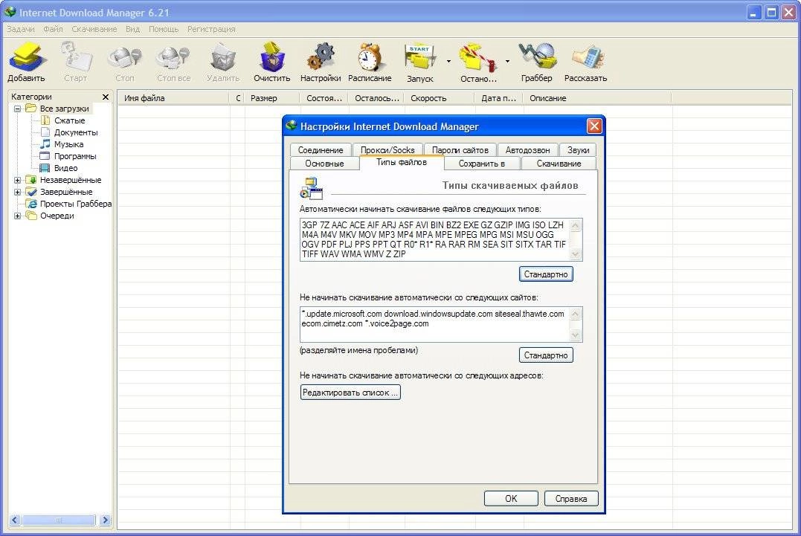This screenshot has height=536, width=801.
Task: Select Проекты Граббера in the tree
Action: point(76,204)
